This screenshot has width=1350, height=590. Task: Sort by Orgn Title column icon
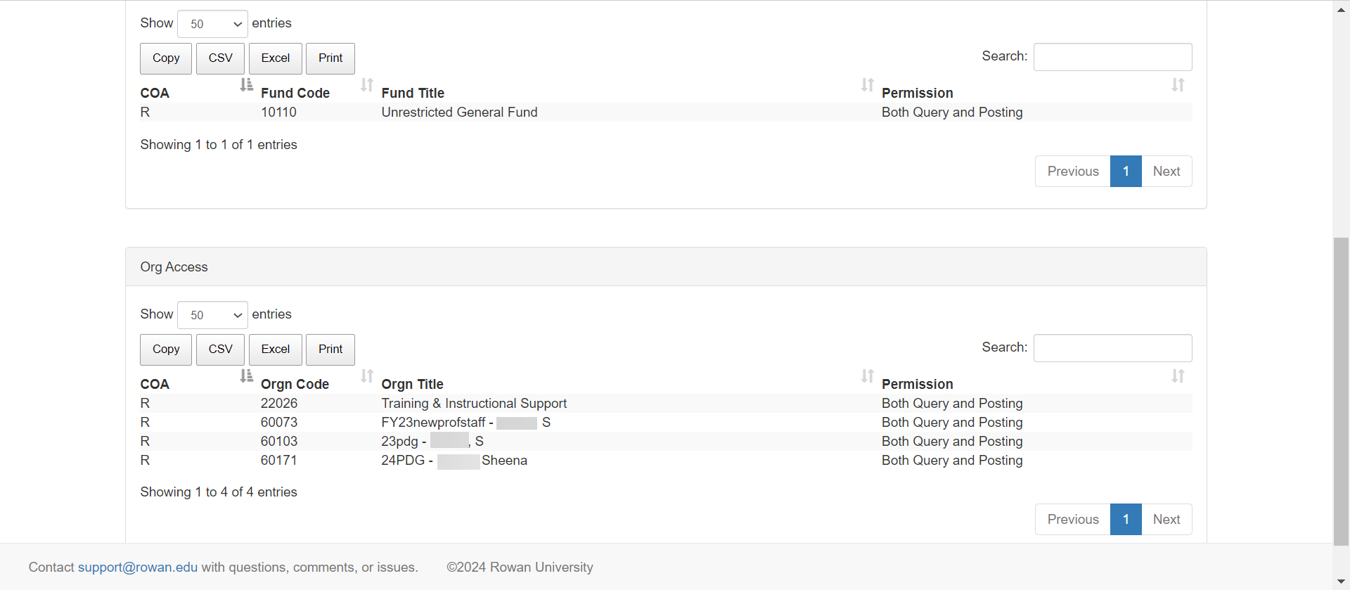[868, 376]
